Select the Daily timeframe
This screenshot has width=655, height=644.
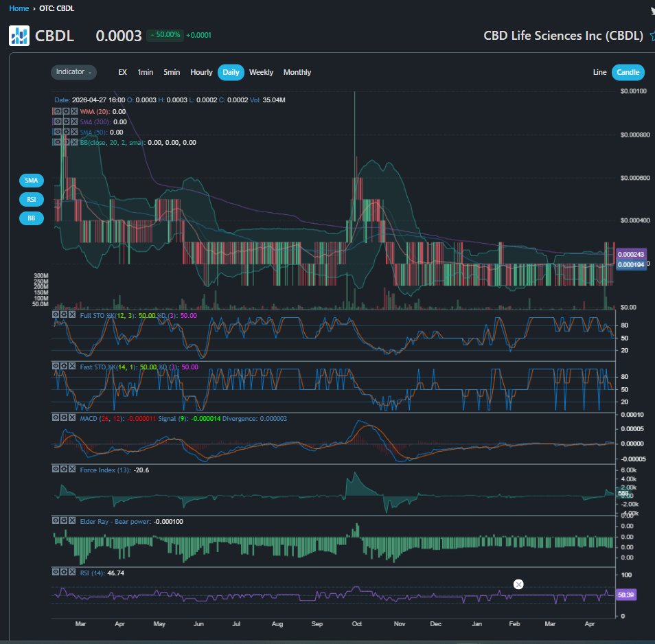[x=231, y=72]
